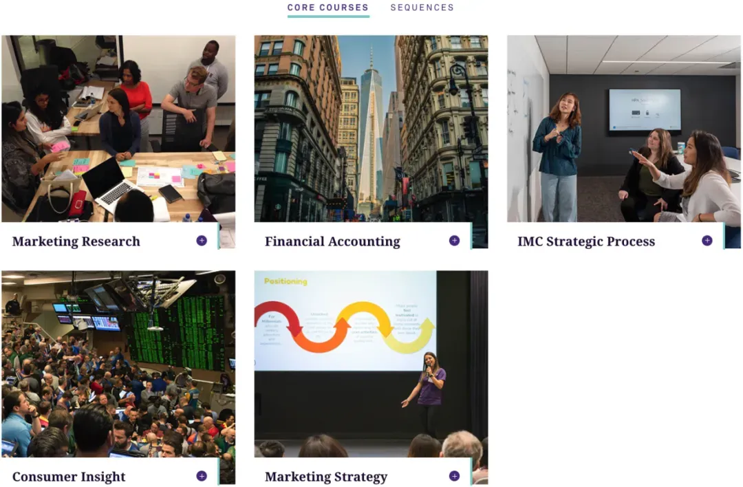Expand the Financial Accounting plus icon

point(454,241)
